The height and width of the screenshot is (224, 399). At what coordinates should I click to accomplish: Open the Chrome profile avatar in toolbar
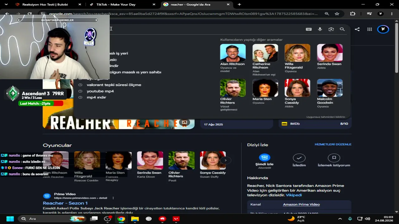tap(381, 14)
